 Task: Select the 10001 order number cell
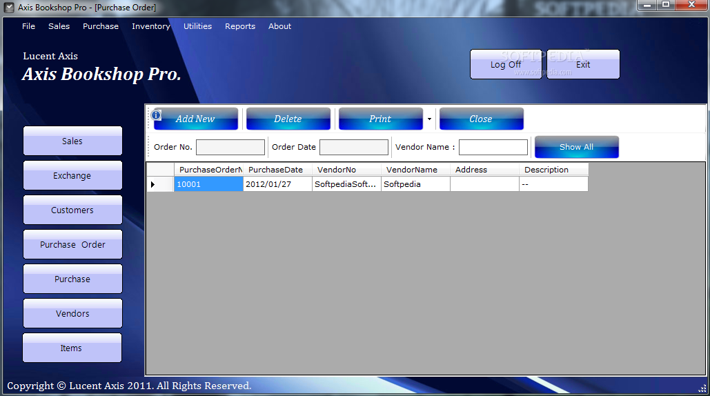(x=209, y=184)
